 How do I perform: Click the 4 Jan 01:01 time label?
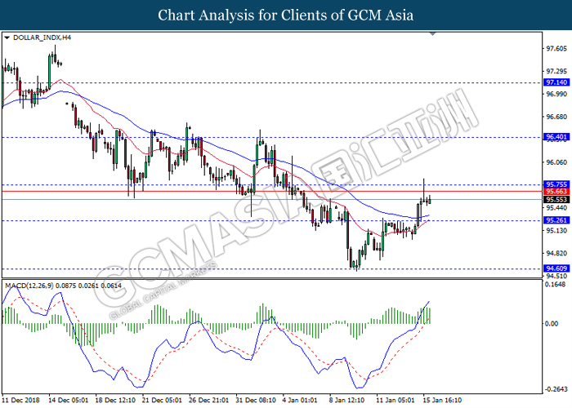coord(300,400)
